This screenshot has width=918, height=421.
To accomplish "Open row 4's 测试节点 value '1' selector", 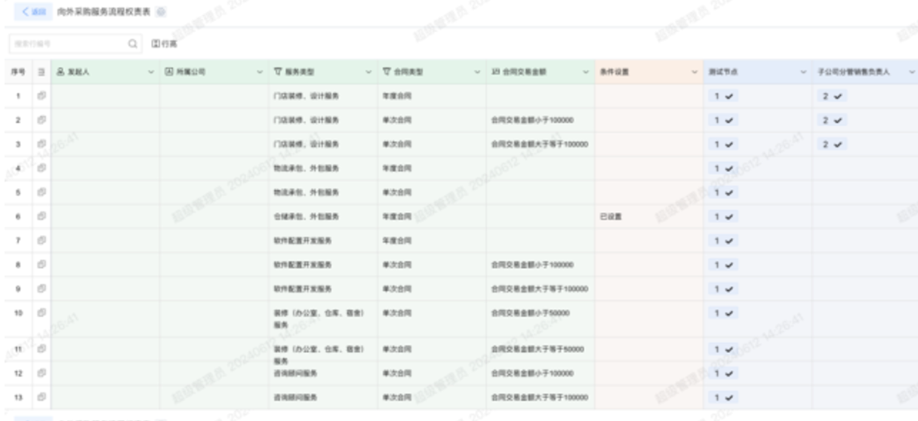I will pos(724,168).
